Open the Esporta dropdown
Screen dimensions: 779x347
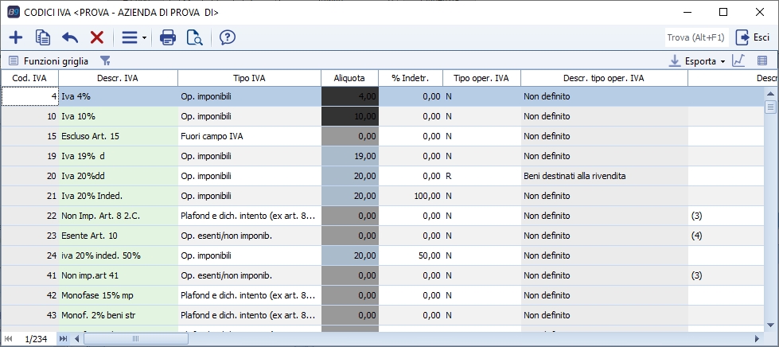[x=695, y=60]
